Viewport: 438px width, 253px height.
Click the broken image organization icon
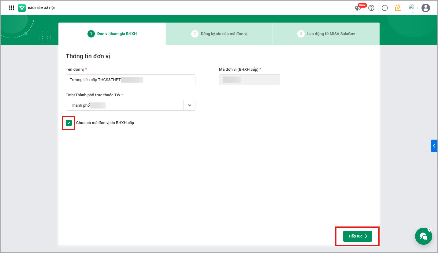point(411,7)
